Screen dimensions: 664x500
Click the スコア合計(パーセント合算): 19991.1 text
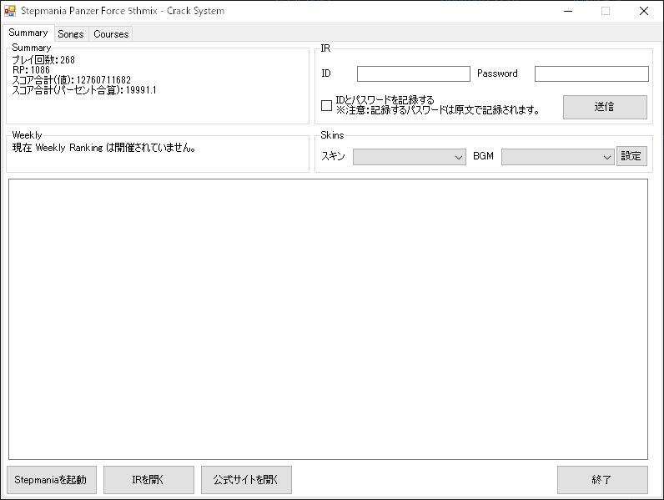point(84,90)
